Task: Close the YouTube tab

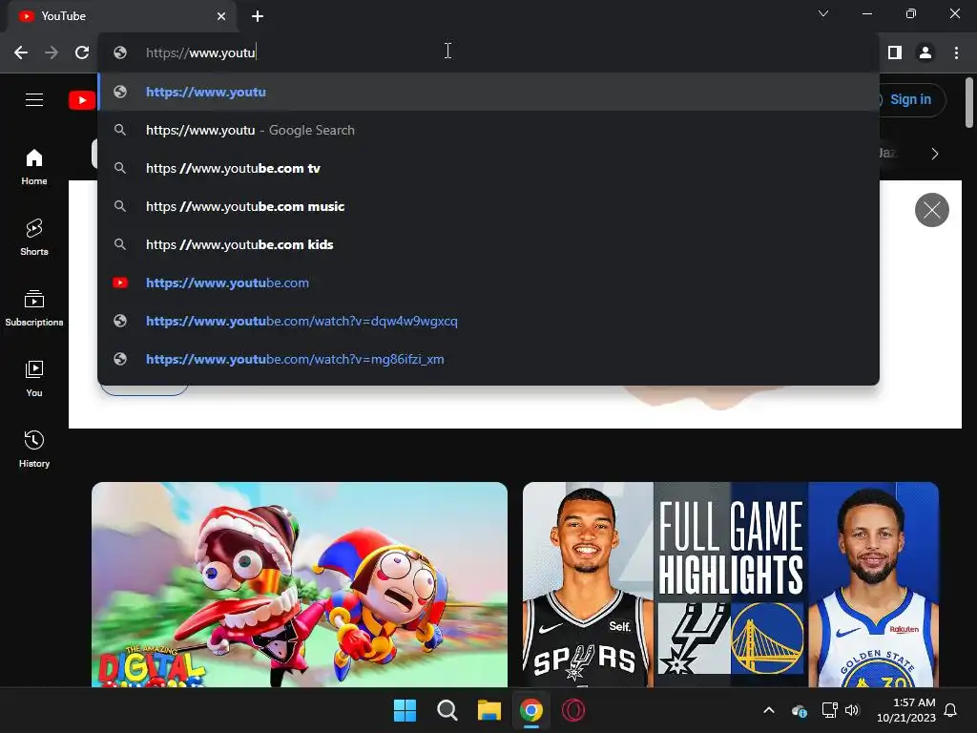Action: tap(221, 16)
